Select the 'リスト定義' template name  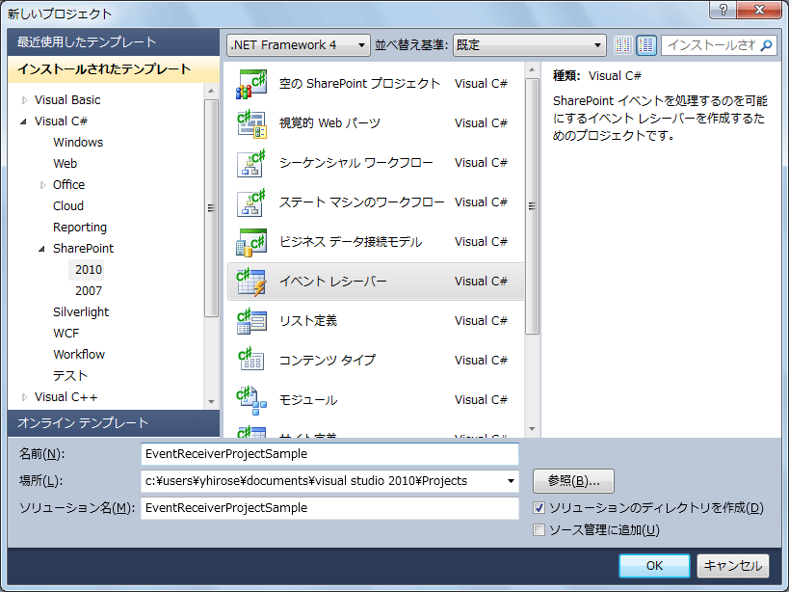(x=308, y=321)
